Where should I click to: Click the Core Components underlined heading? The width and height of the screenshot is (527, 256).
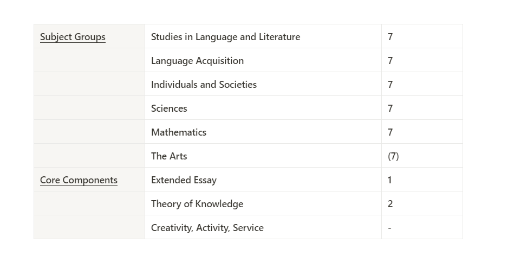(x=79, y=180)
